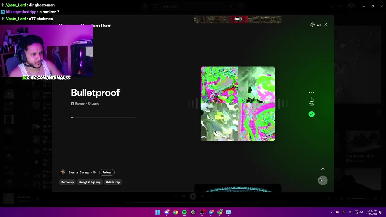Viewport: 386px width, 217px height.
Task: Click the play button in background player
Action: click(193, 197)
